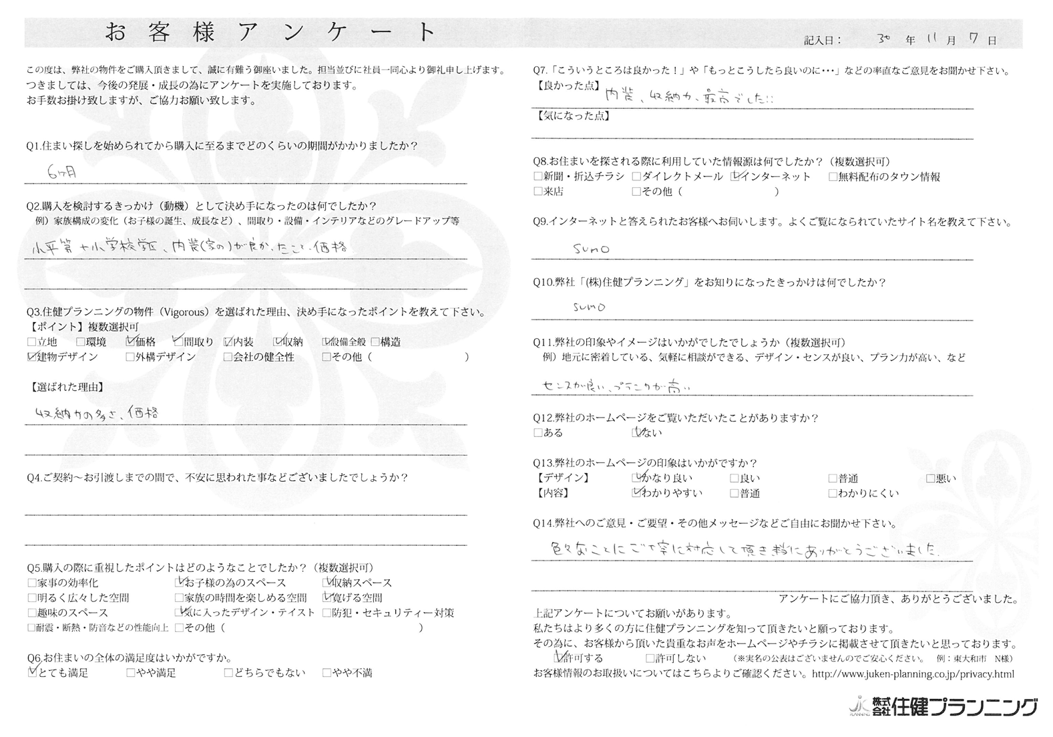Select the やや満足 option
This screenshot has height=737, width=1053.
pyautogui.click(x=130, y=674)
